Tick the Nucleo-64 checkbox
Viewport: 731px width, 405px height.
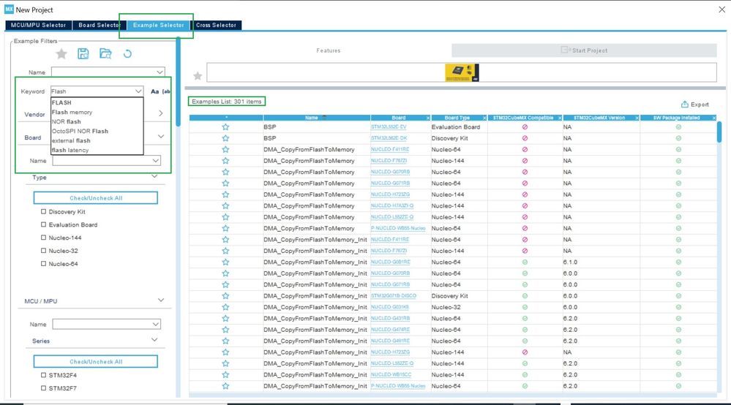coord(43,263)
